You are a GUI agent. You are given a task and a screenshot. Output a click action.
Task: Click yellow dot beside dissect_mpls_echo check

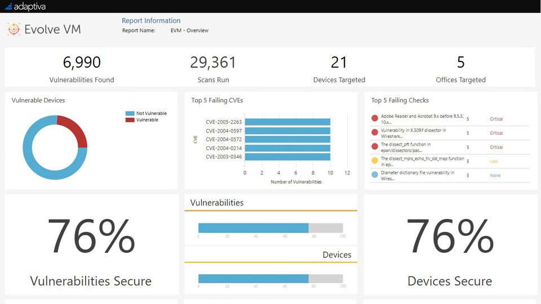[x=375, y=160]
